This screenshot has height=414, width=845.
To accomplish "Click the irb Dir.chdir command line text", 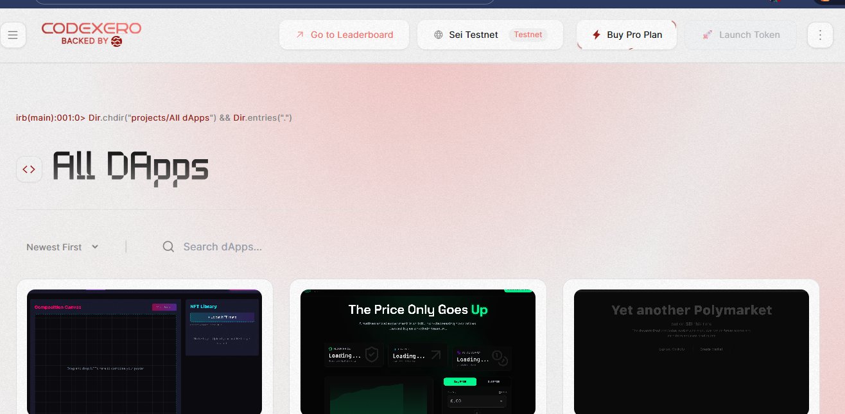I will pos(154,118).
